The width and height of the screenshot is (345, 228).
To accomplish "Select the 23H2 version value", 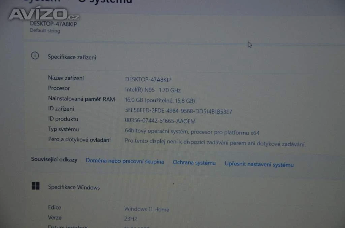I will coord(131,219).
